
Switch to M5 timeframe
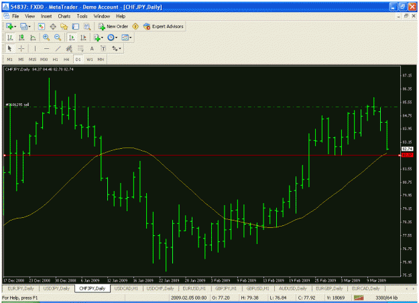(21, 60)
